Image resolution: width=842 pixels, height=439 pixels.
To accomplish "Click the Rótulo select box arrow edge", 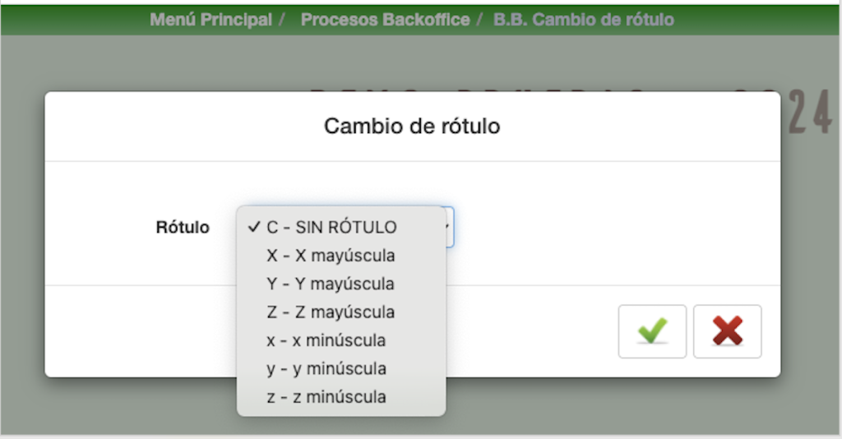I will [x=450, y=227].
